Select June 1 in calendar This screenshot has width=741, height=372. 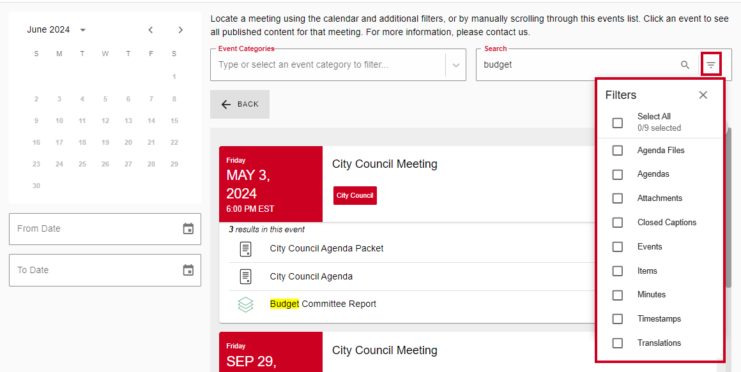(x=174, y=77)
